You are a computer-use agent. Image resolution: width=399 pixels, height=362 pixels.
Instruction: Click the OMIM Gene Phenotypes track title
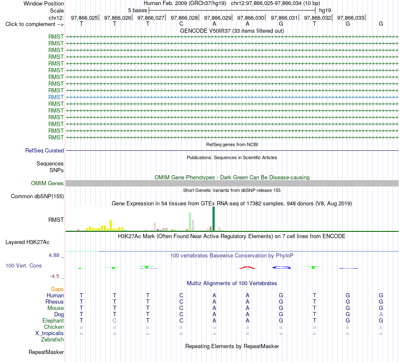[x=232, y=177]
